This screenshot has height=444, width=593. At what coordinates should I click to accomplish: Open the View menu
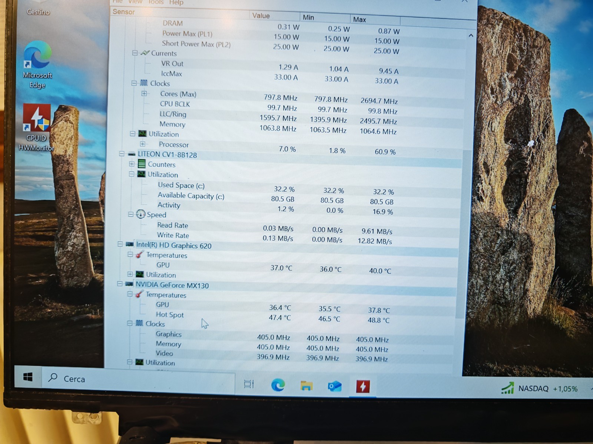[135, 2]
